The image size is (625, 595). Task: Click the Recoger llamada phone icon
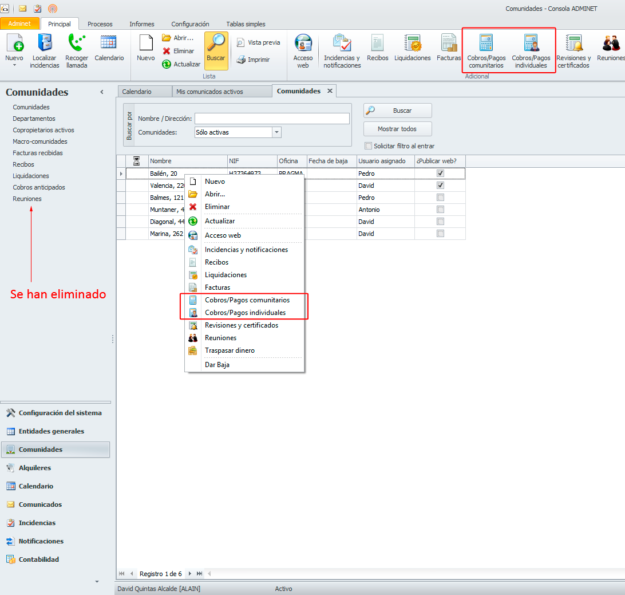77,44
